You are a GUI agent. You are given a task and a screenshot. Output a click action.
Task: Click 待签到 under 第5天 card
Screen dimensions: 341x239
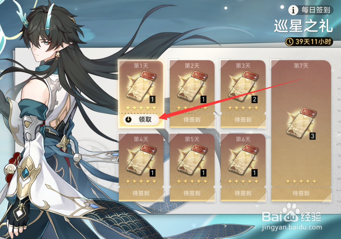pyautogui.click(x=192, y=193)
